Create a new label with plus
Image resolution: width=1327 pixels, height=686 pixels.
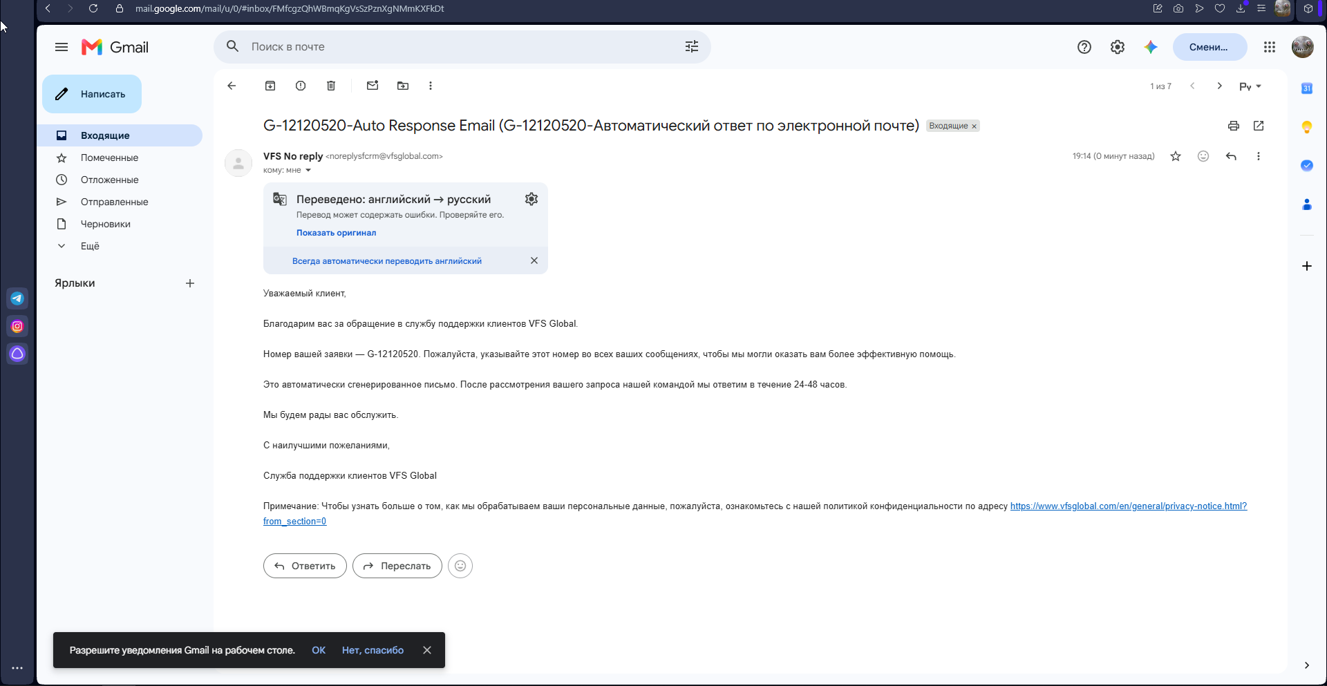(190, 283)
